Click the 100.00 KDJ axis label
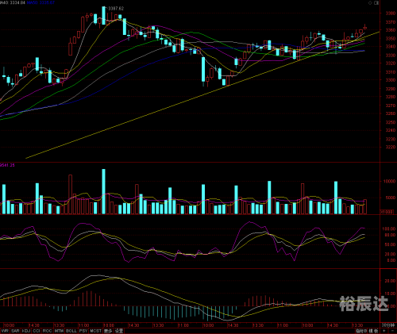This screenshot has width=397, height=334. [x=389, y=229]
